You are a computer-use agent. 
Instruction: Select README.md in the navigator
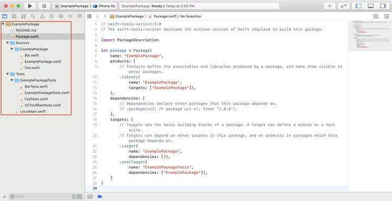click(x=26, y=30)
